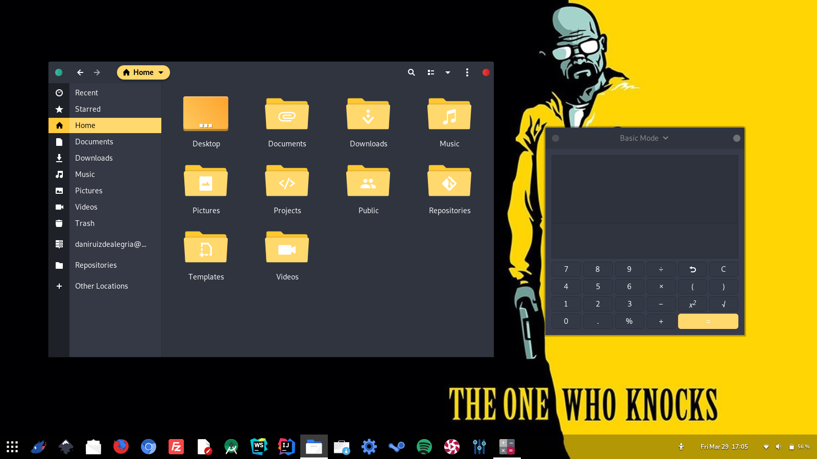Select the Public folder icon
This screenshot has width=817, height=459.
368,181
